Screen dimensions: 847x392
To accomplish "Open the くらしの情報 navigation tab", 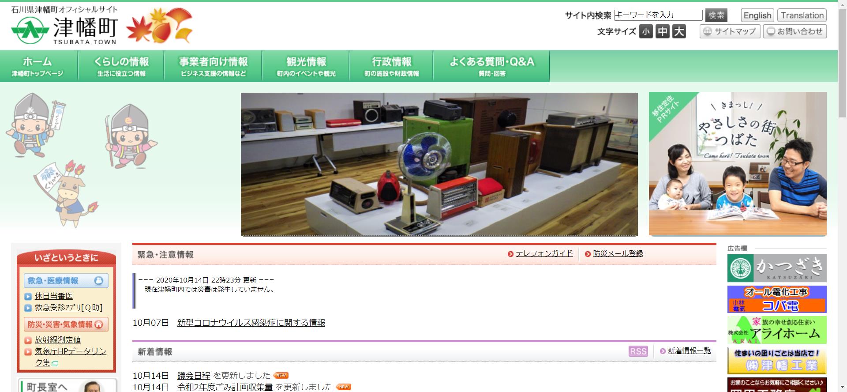I will pyautogui.click(x=121, y=66).
